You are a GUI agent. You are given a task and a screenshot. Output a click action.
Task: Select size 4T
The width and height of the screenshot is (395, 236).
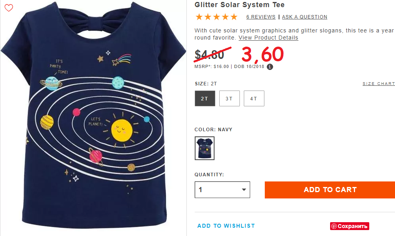coord(254,98)
